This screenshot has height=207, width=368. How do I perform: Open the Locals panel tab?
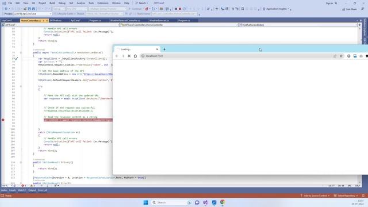pos(13,190)
